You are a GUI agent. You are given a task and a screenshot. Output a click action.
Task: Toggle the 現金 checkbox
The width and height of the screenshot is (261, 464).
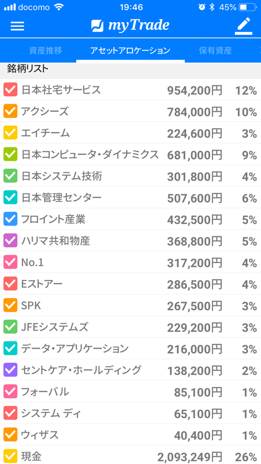[10, 456]
